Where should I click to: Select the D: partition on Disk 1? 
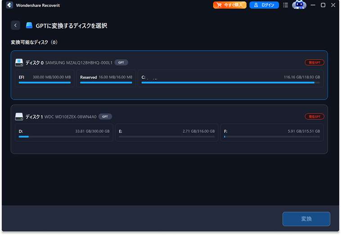(64, 133)
